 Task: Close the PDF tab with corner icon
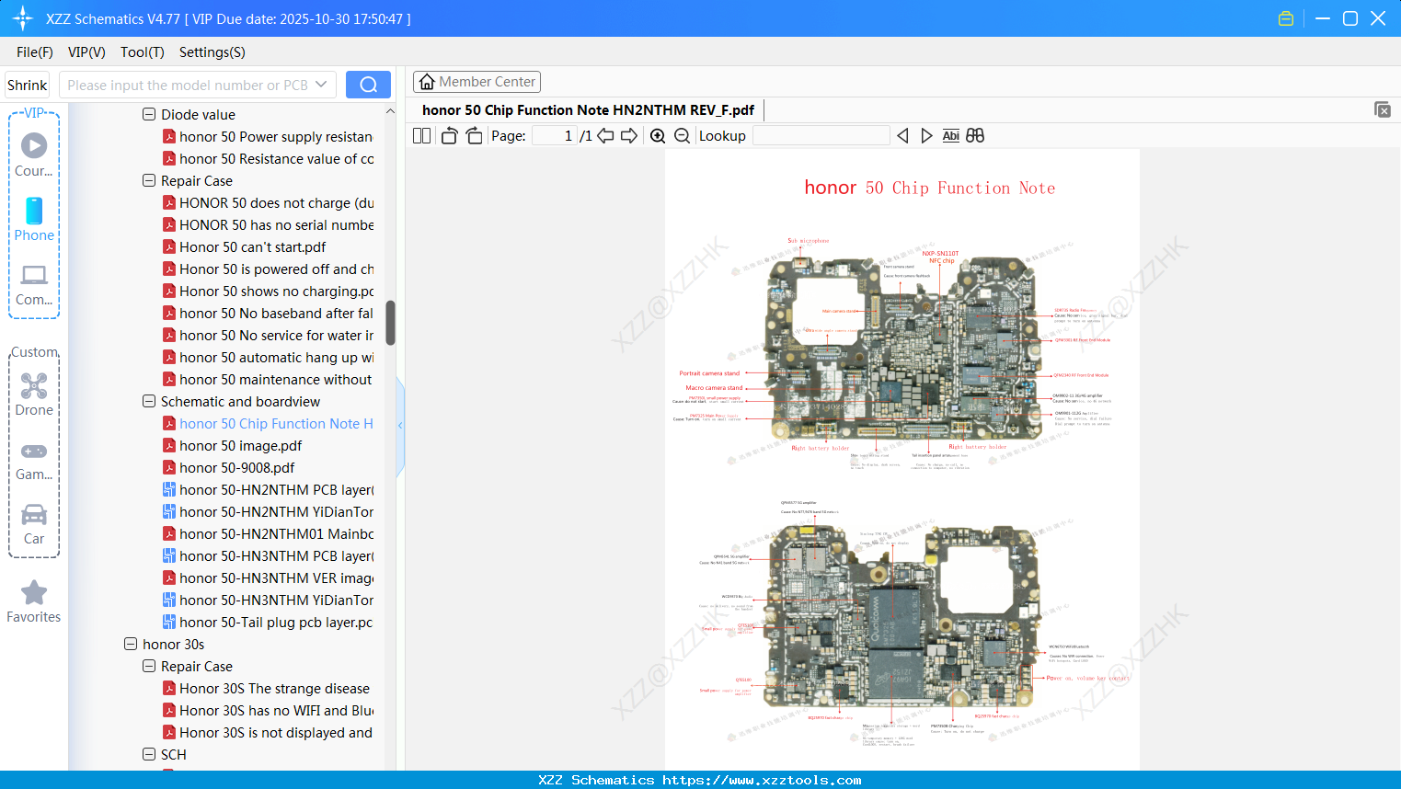pyautogui.click(x=1383, y=109)
